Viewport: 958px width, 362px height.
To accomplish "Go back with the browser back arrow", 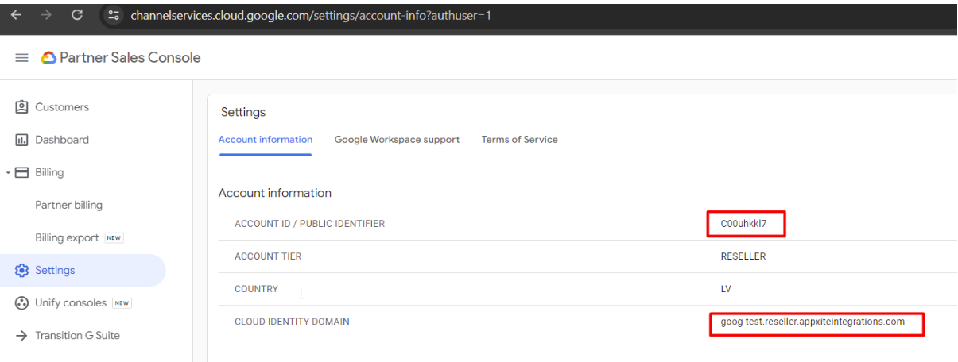I will [17, 15].
